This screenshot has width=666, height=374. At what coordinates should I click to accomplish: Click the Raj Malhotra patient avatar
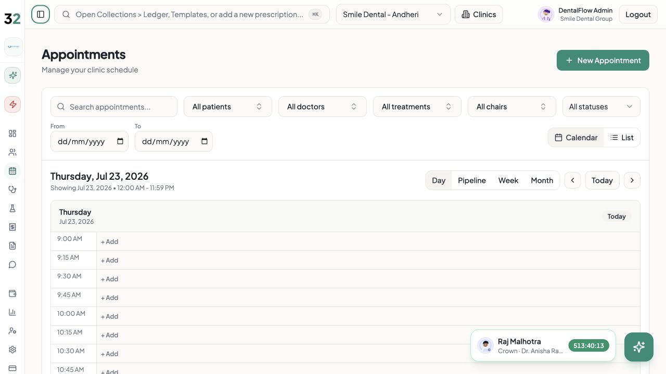coord(485,345)
